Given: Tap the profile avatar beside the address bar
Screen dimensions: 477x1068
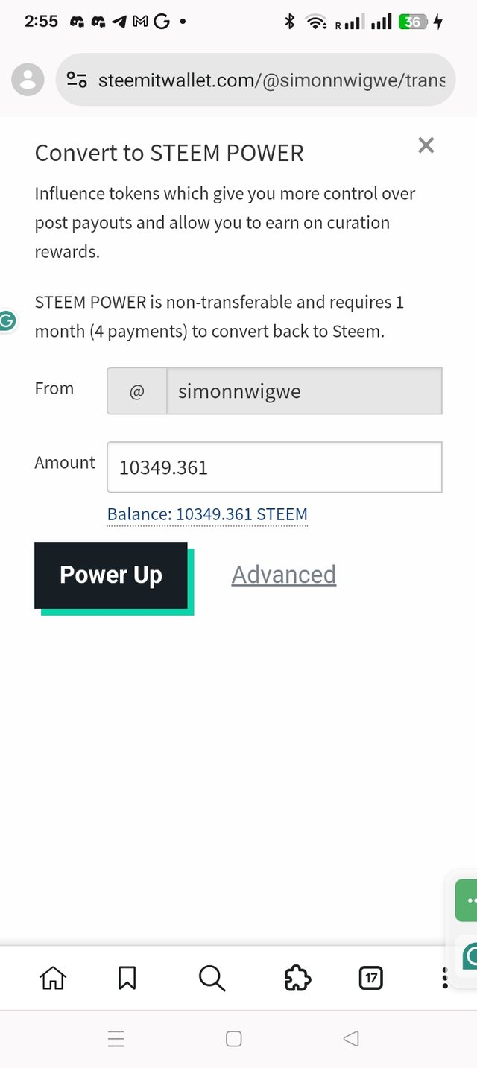Looking at the screenshot, I should point(27,80).
